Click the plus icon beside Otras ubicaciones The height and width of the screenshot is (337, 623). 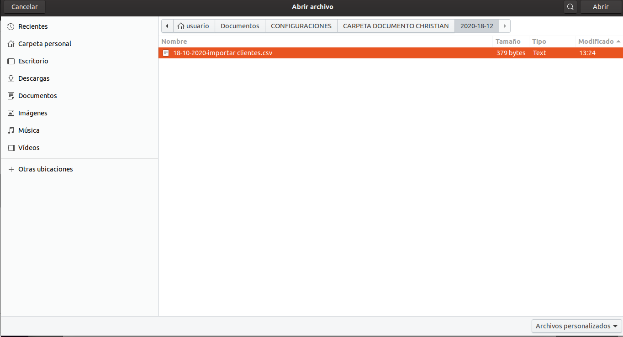click(x=11, y=169)
